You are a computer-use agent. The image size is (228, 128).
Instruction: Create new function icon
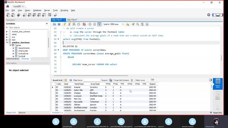pos(44,15)
